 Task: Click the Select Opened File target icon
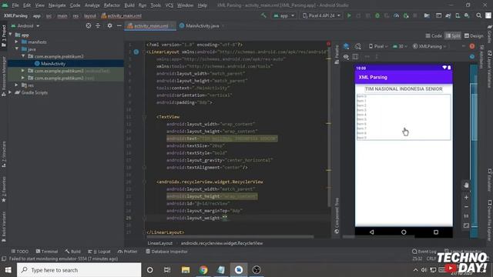(x=89, y=25)
